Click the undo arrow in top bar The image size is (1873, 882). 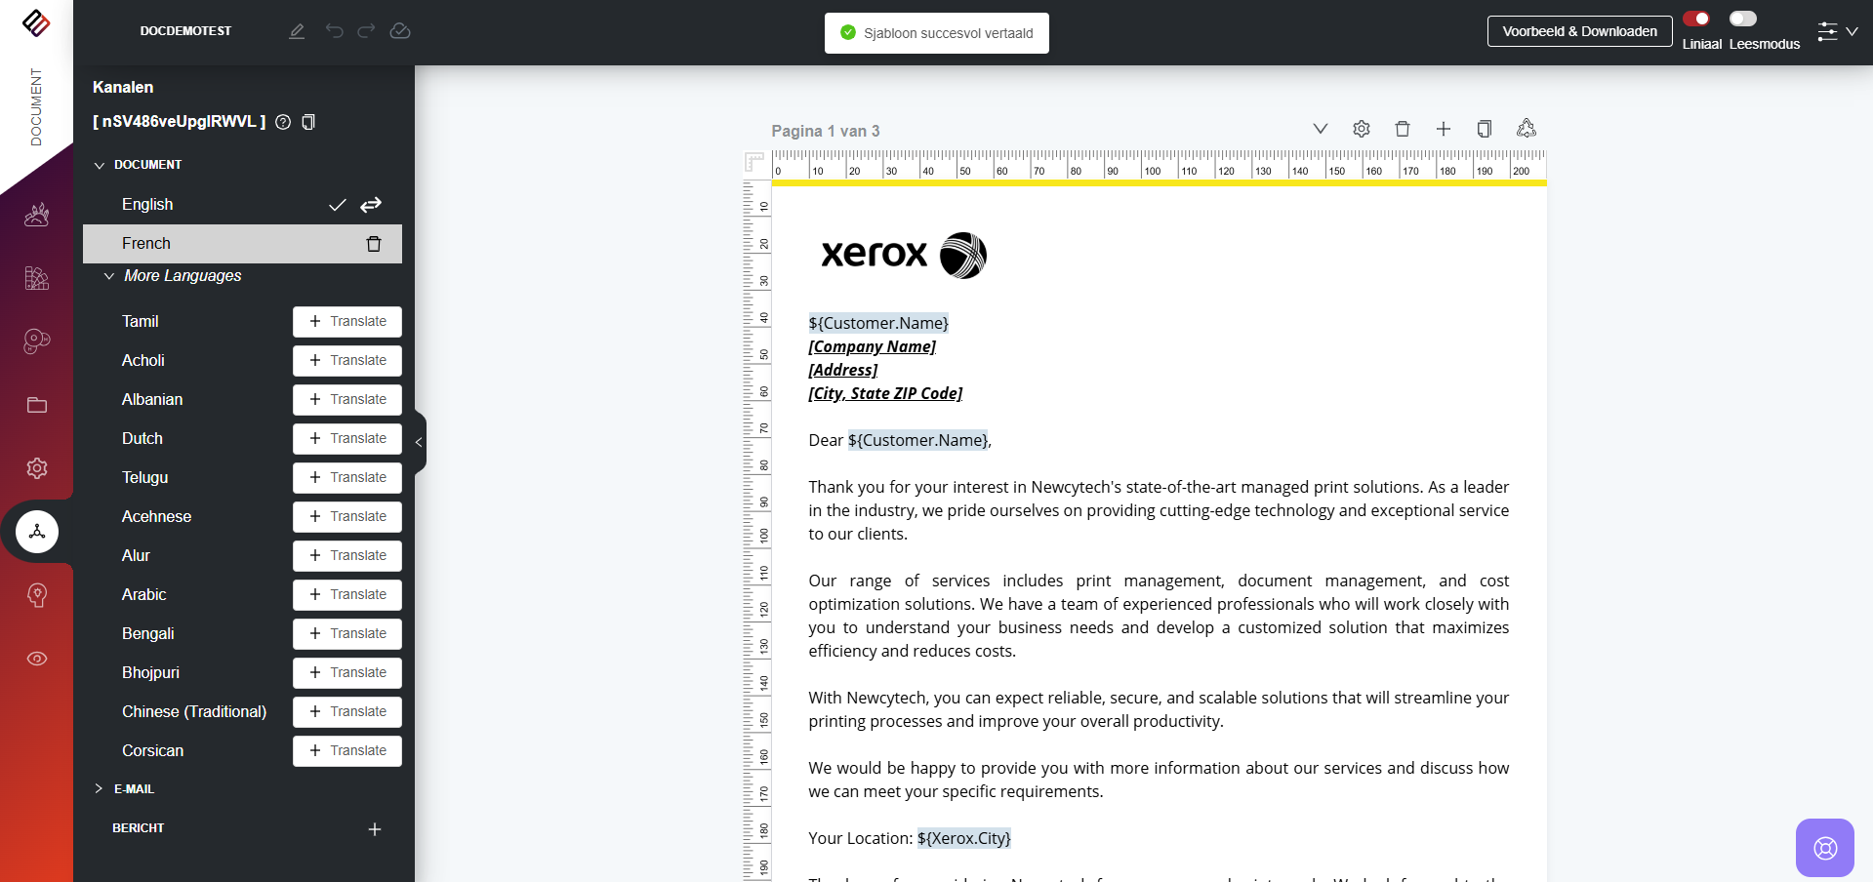coord(334,31)
